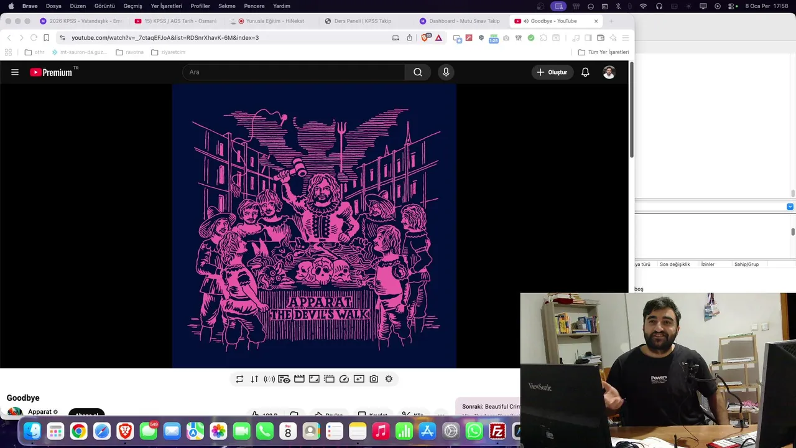Click the blue dropdown arrow in FileZilla panel
796x448 pixels.
point(790,207)
